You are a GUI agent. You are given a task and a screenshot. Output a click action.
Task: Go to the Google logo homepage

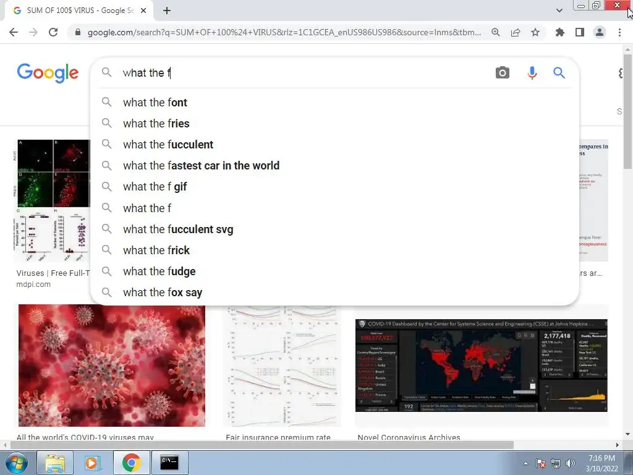coord(48,73)
